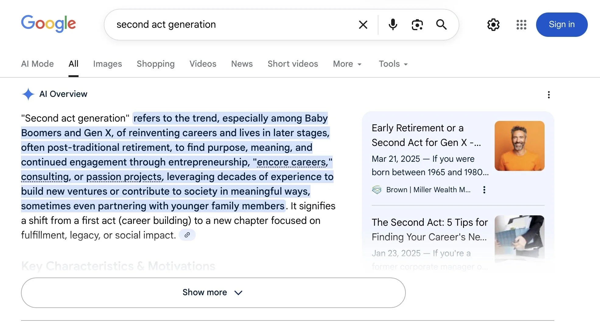Click the magnifying glass search icon
Screen dimensions: 600x329
pyautogui.click(x=441, y=25)
